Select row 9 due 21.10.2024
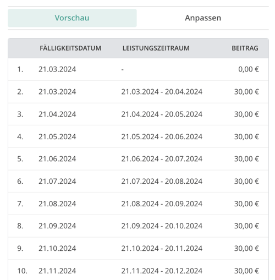 click(138, 249)
